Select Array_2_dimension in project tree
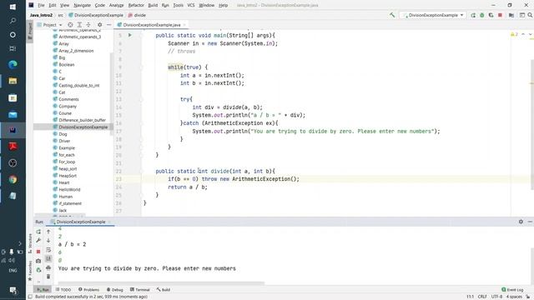534x300 pixels. pos(76,51)
